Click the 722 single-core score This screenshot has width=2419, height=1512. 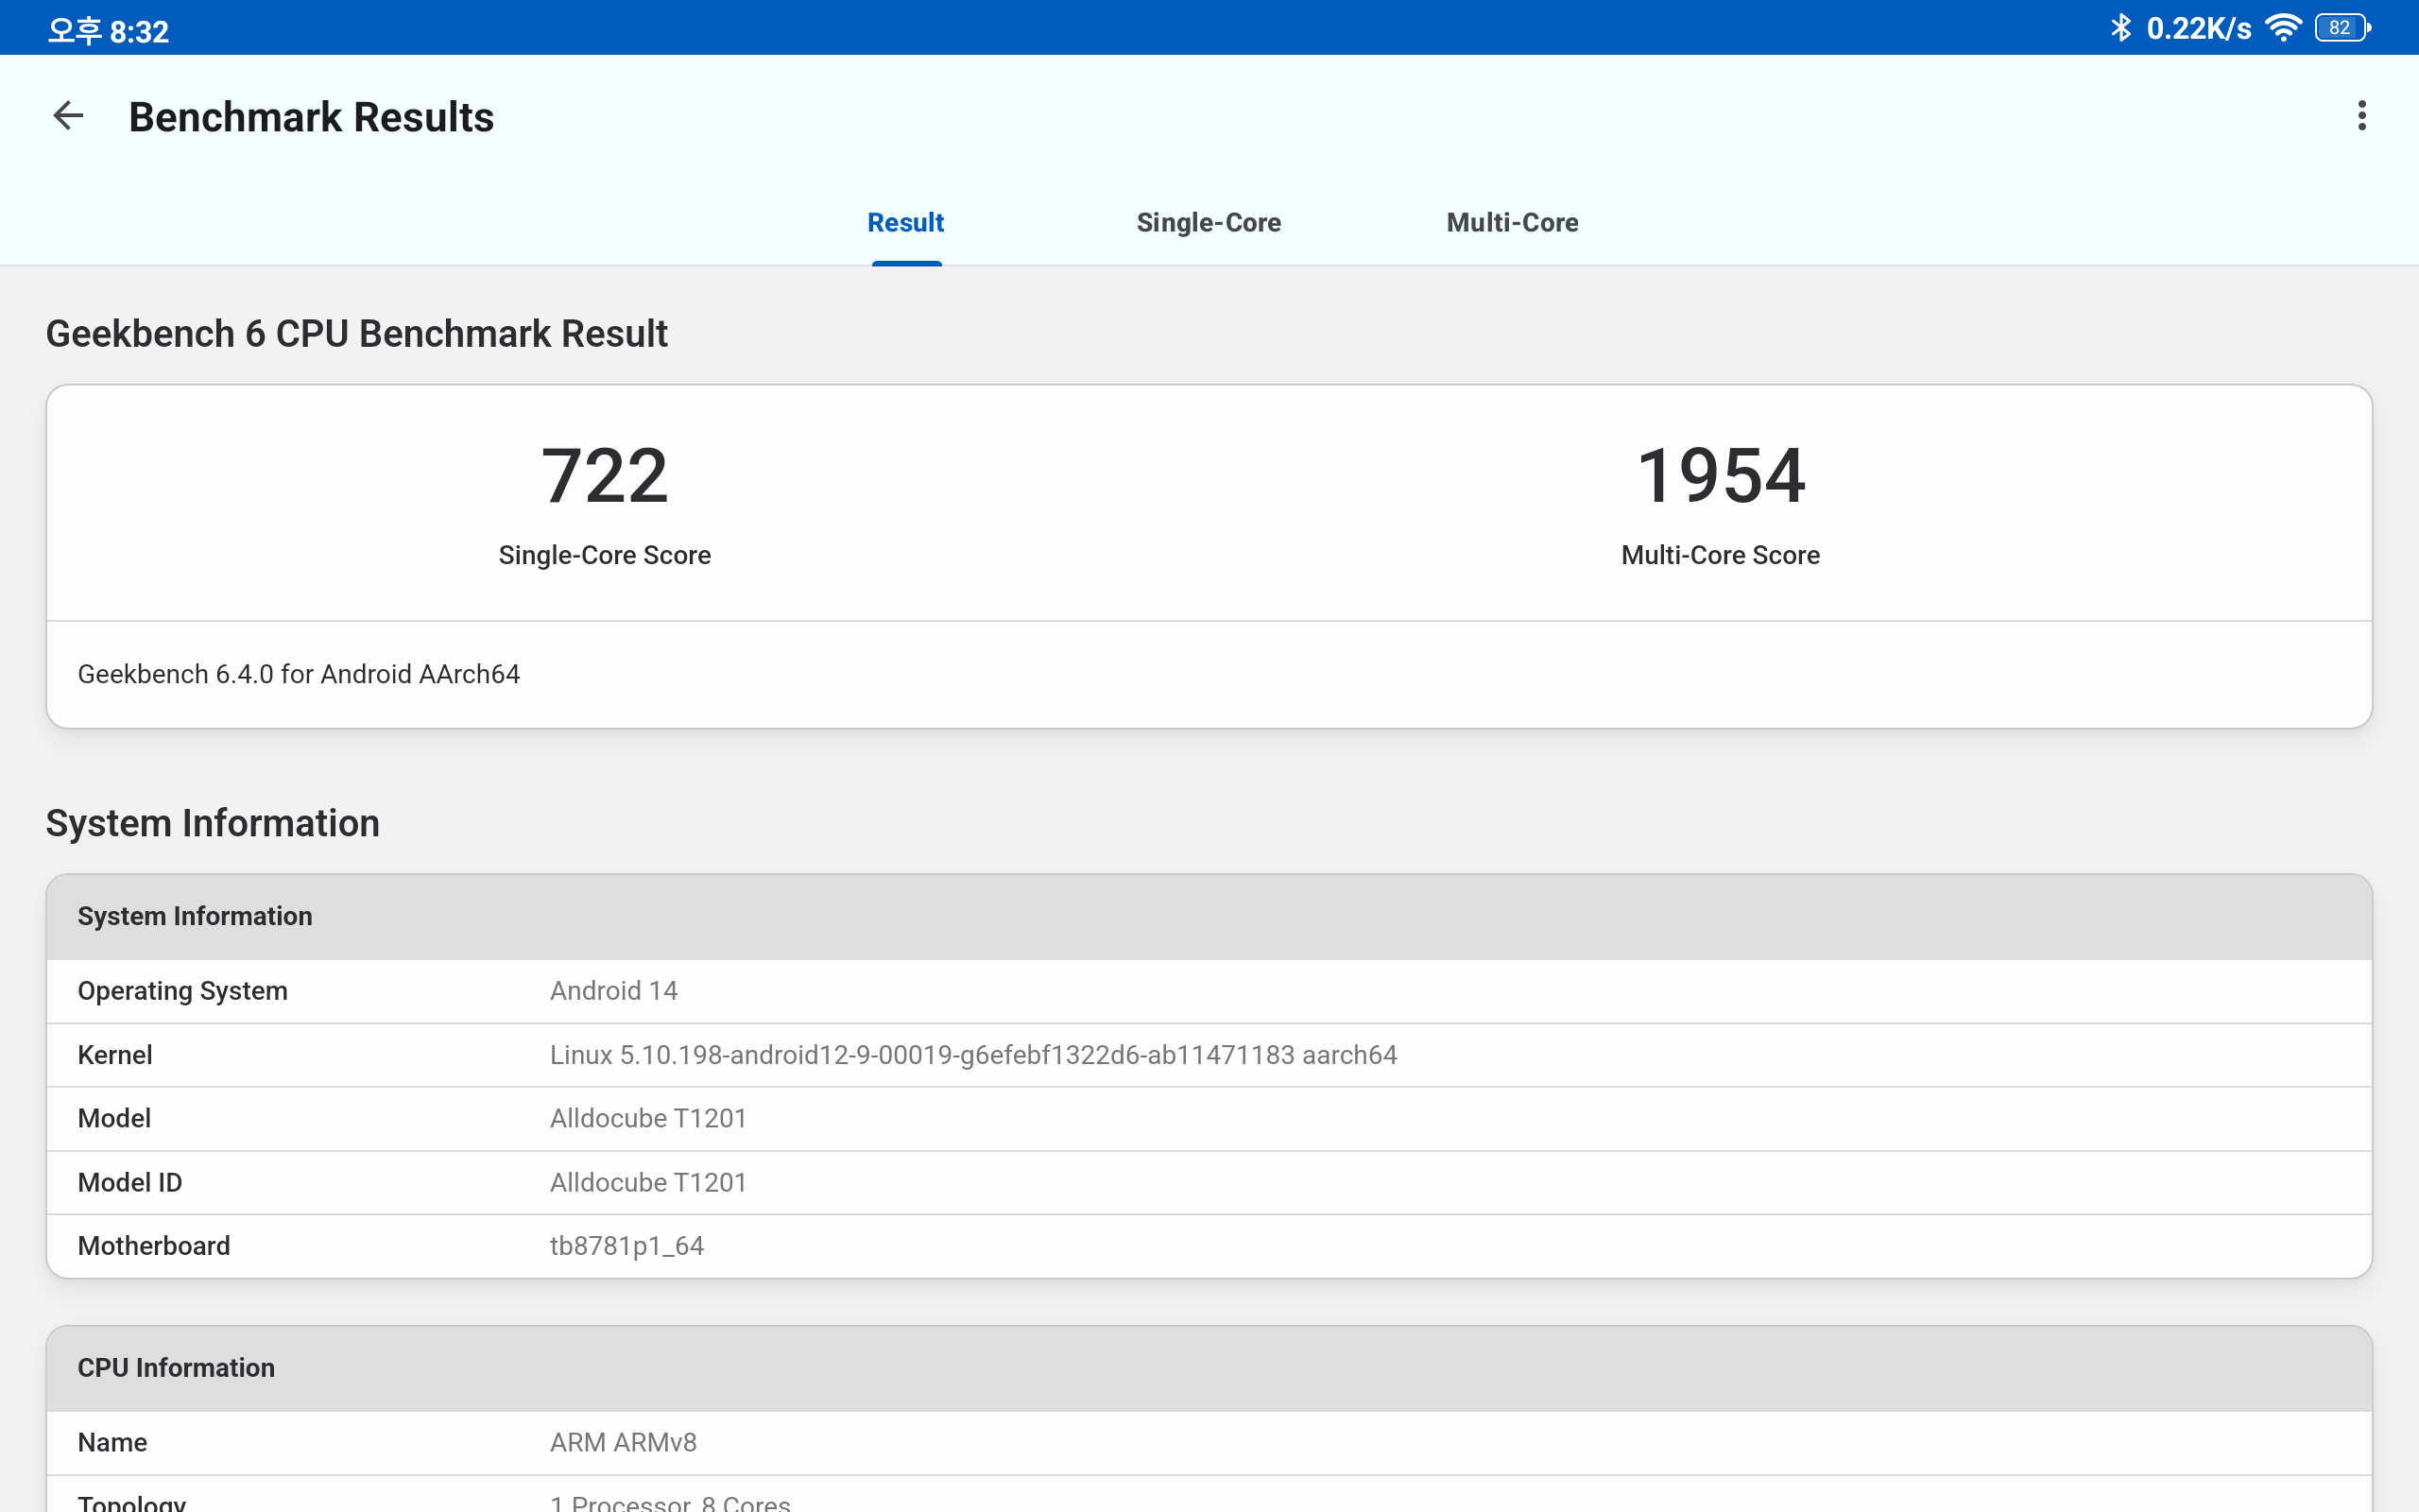[x=605, y=476]
